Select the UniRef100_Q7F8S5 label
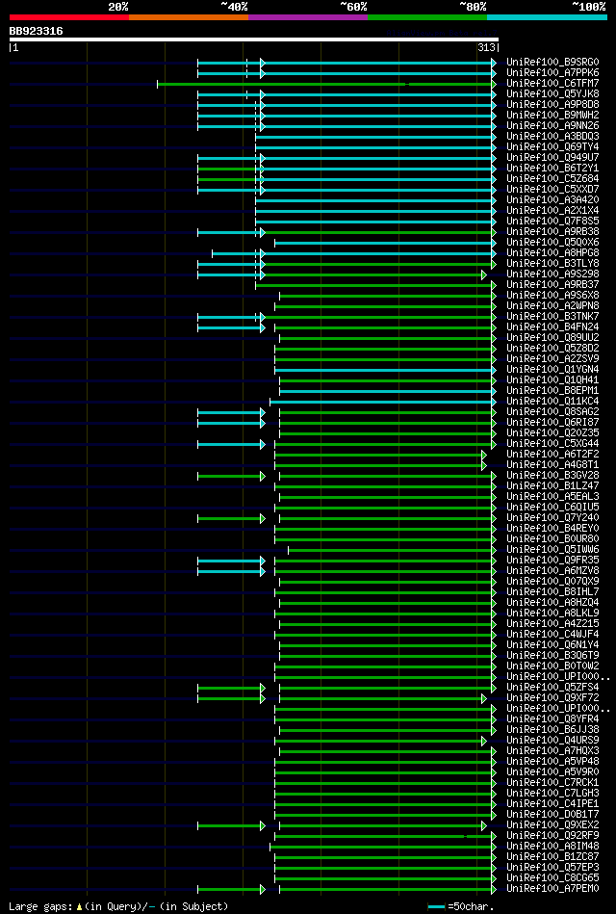616x914 pixels. point(553,221)
